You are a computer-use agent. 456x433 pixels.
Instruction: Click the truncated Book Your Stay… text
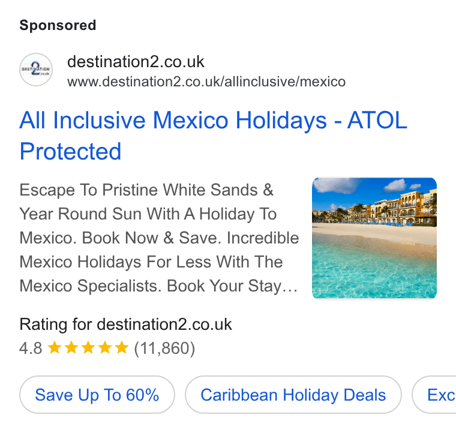pos(232,286)
